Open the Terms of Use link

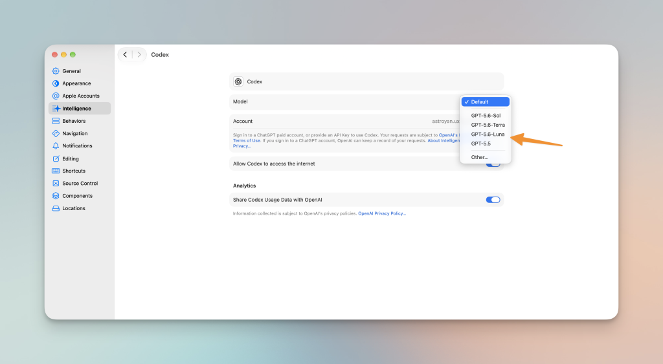click(247, 140)
